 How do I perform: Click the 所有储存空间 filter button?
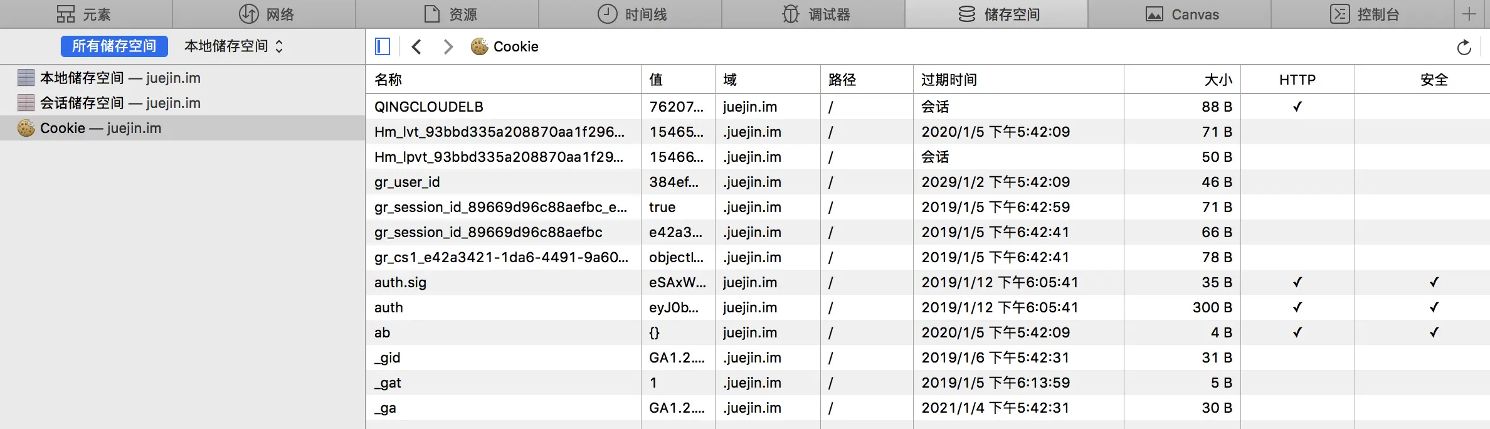[114, 46]
